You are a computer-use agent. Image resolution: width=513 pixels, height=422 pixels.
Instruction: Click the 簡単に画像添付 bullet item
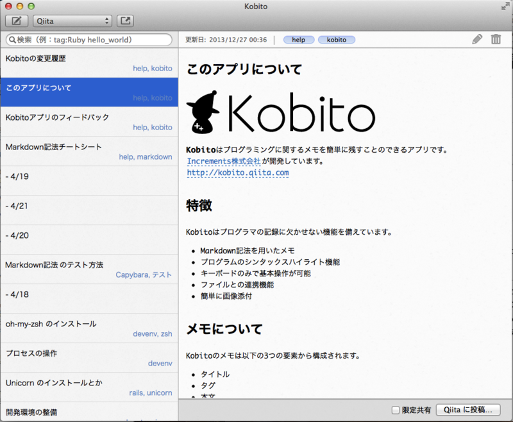click(226, 296)
